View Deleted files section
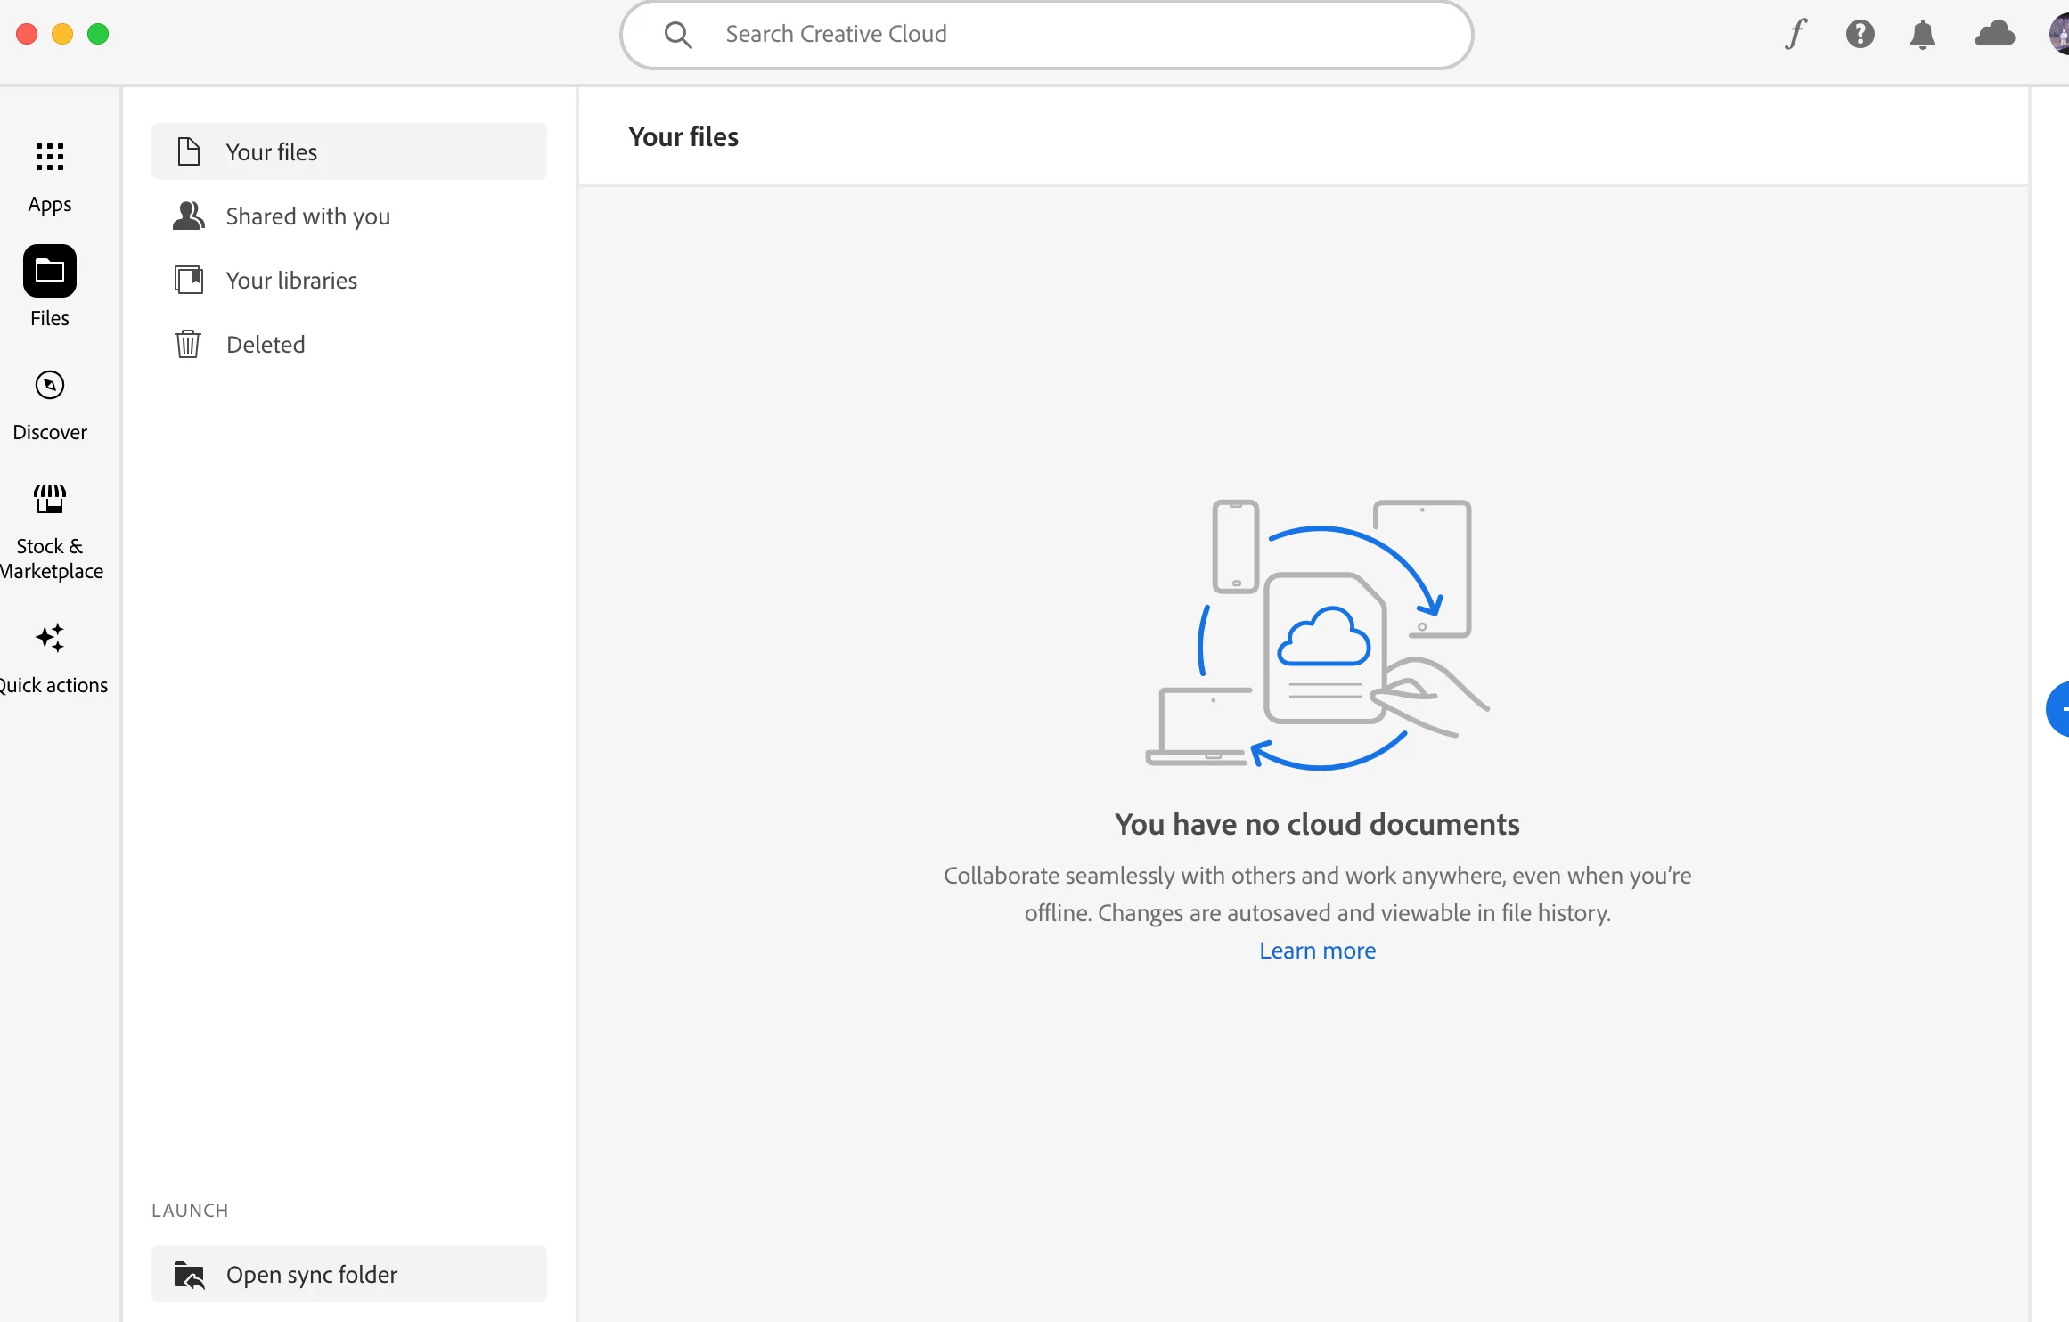2069x1322 pixels. tap(265, 345)
